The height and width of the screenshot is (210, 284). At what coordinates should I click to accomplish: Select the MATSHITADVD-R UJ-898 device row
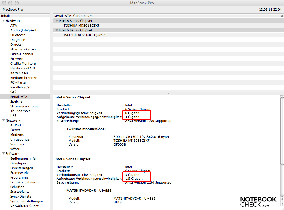pos(169,35)
